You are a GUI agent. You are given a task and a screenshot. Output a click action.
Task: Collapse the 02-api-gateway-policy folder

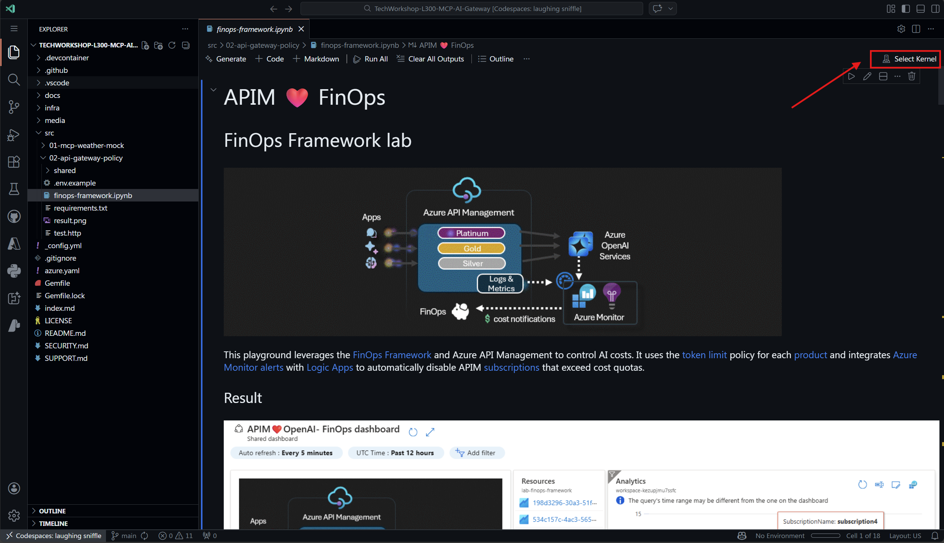[85, 158]
